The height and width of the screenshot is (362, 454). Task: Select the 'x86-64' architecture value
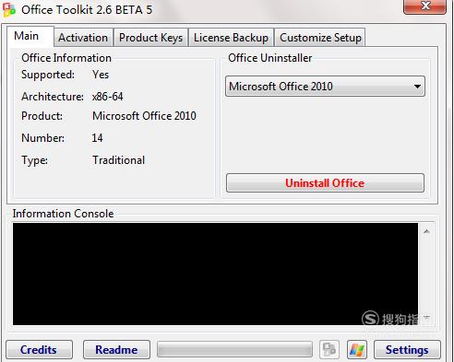(108, 97)
